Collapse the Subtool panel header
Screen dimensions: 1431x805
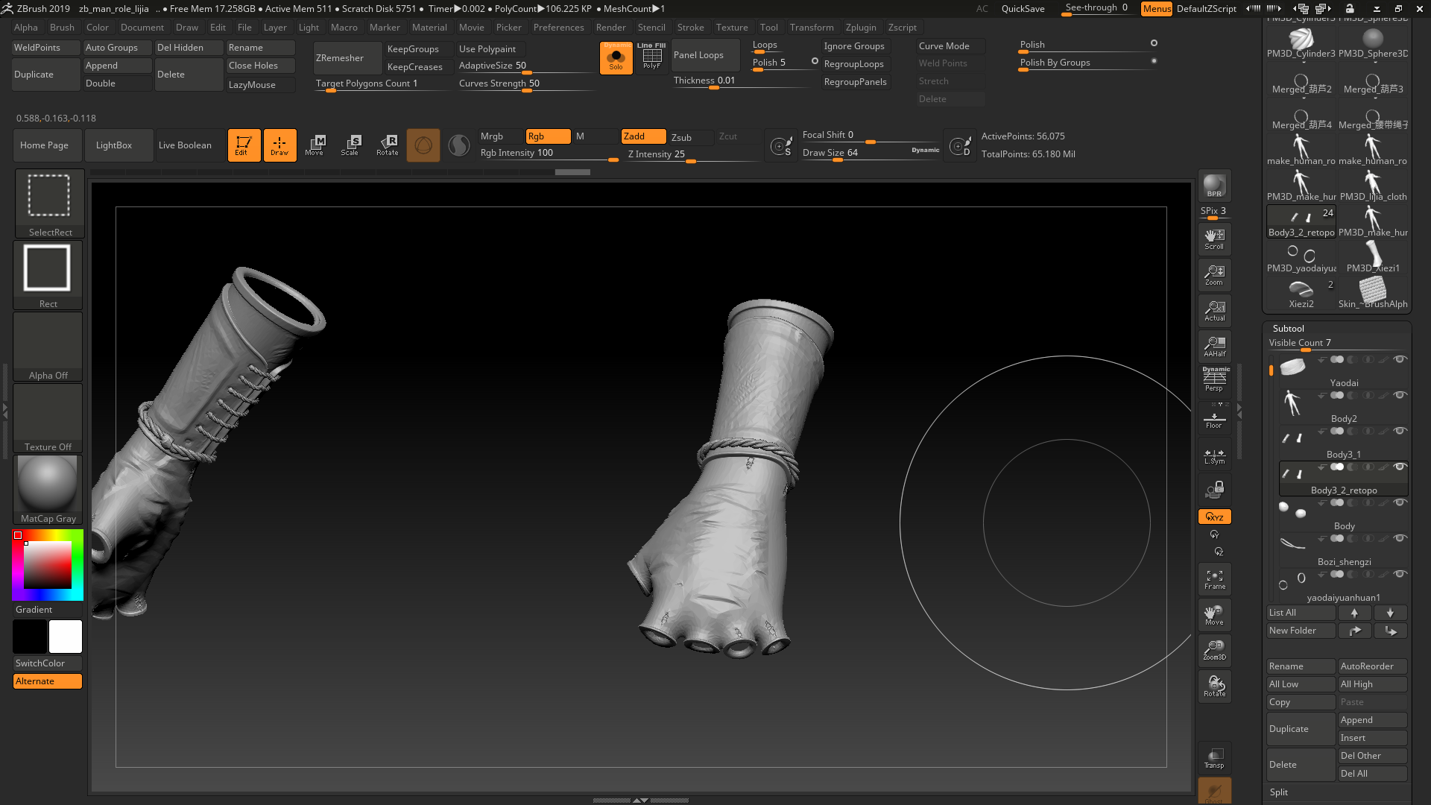coord(1288,328)
